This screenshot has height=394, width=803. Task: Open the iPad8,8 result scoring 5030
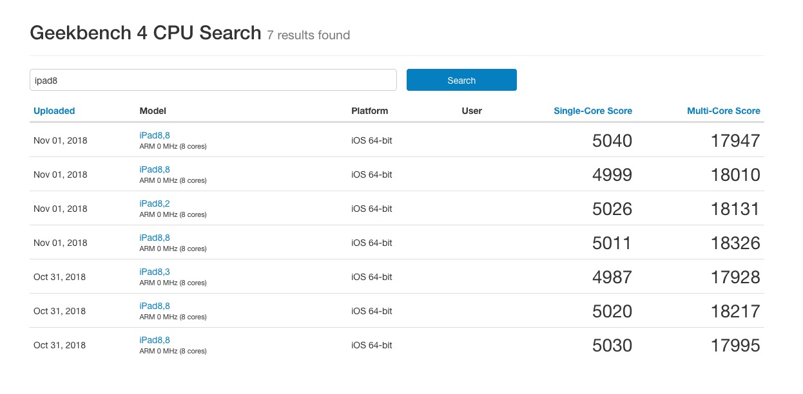[x=155, y=340]
